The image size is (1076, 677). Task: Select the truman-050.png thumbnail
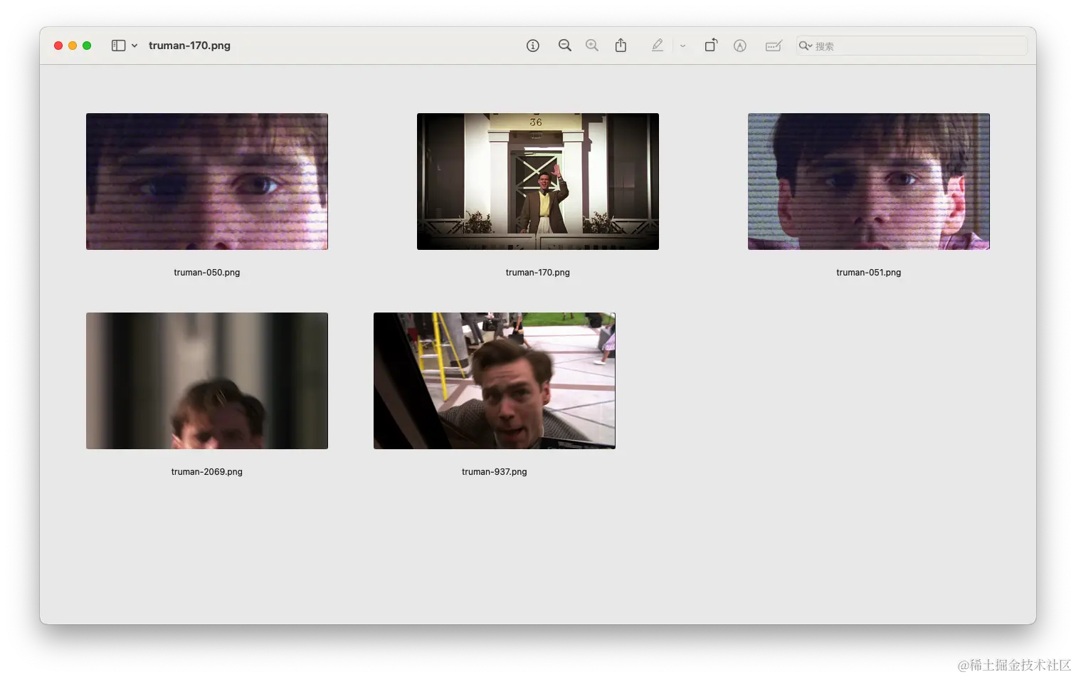pyautogui.click(x=207, y=182)
